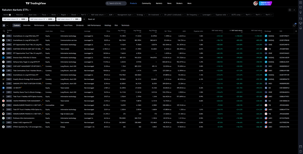Collapse the filters panel with the chevron-up button

[294, 10]
